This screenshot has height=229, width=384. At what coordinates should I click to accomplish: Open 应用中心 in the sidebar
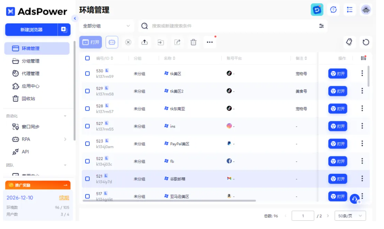click(37, 86)
